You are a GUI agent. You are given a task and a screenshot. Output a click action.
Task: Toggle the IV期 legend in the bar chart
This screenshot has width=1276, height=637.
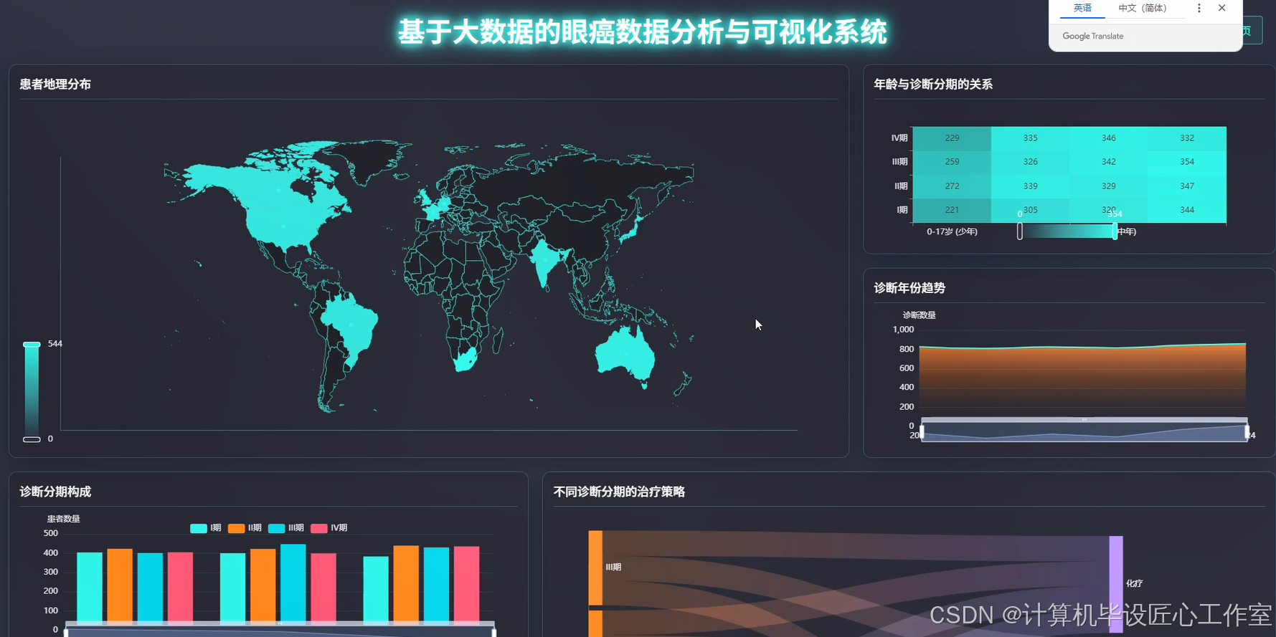[x=329, y=528]
